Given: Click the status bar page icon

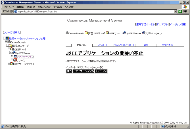Looking at the screenshot, I should 3,126.
